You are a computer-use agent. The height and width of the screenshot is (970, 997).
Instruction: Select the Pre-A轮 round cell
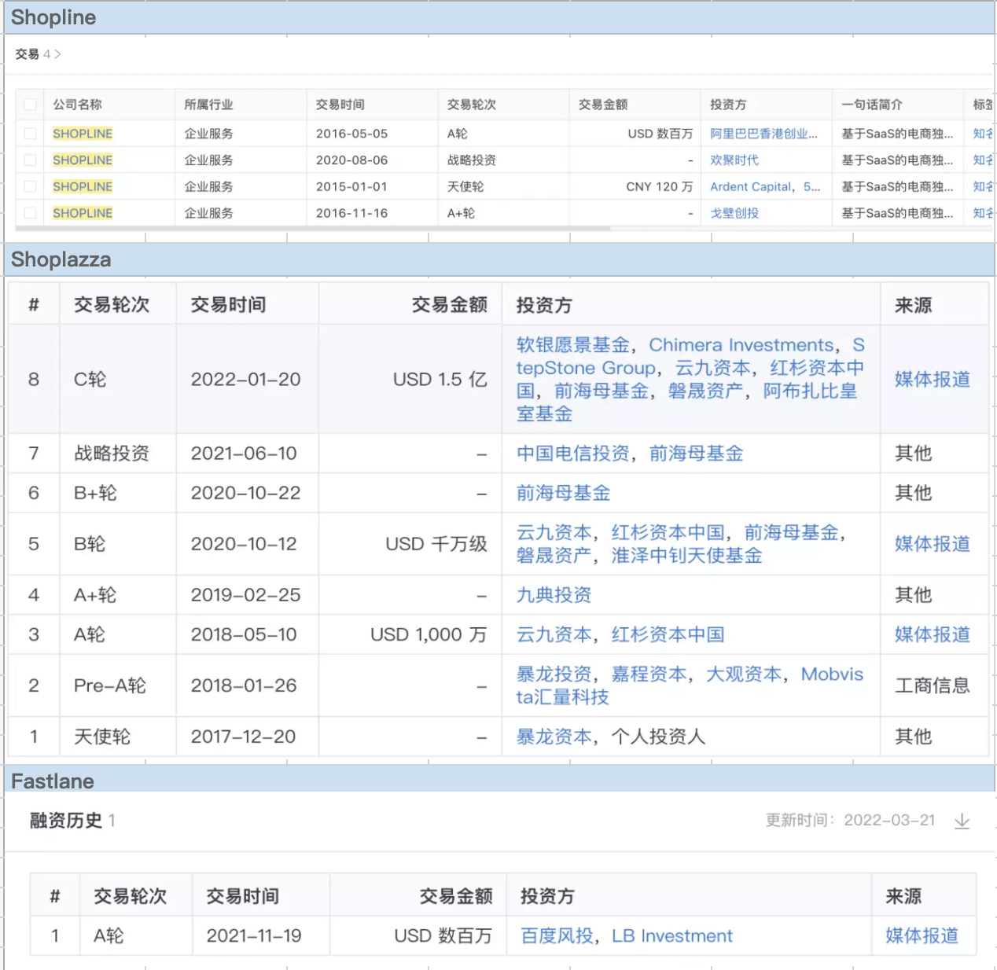(110, 685)
